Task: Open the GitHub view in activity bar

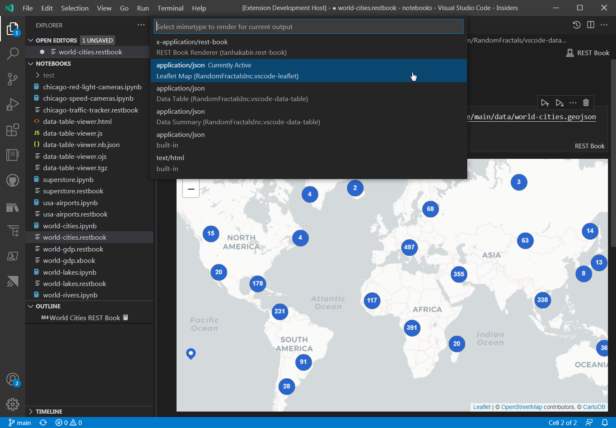Action: pyautogui.click(x=13, y=181)
